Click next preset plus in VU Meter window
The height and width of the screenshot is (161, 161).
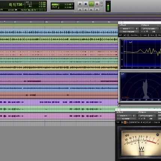point(142,119)
